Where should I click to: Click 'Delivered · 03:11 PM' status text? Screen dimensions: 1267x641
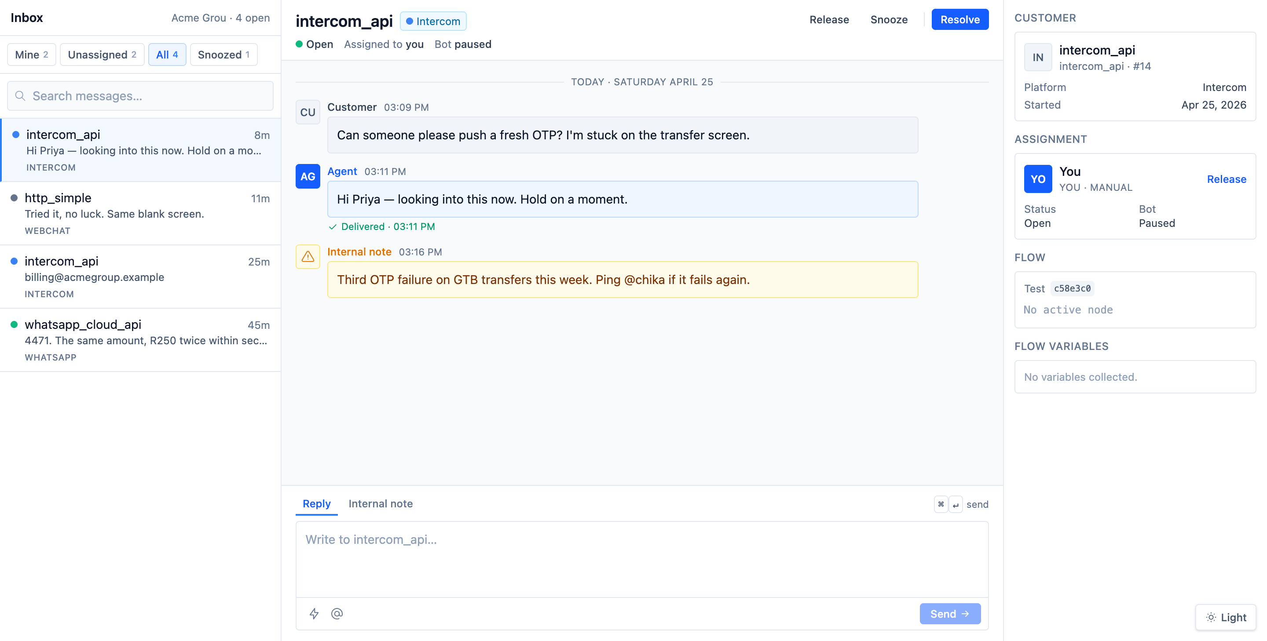388,226
